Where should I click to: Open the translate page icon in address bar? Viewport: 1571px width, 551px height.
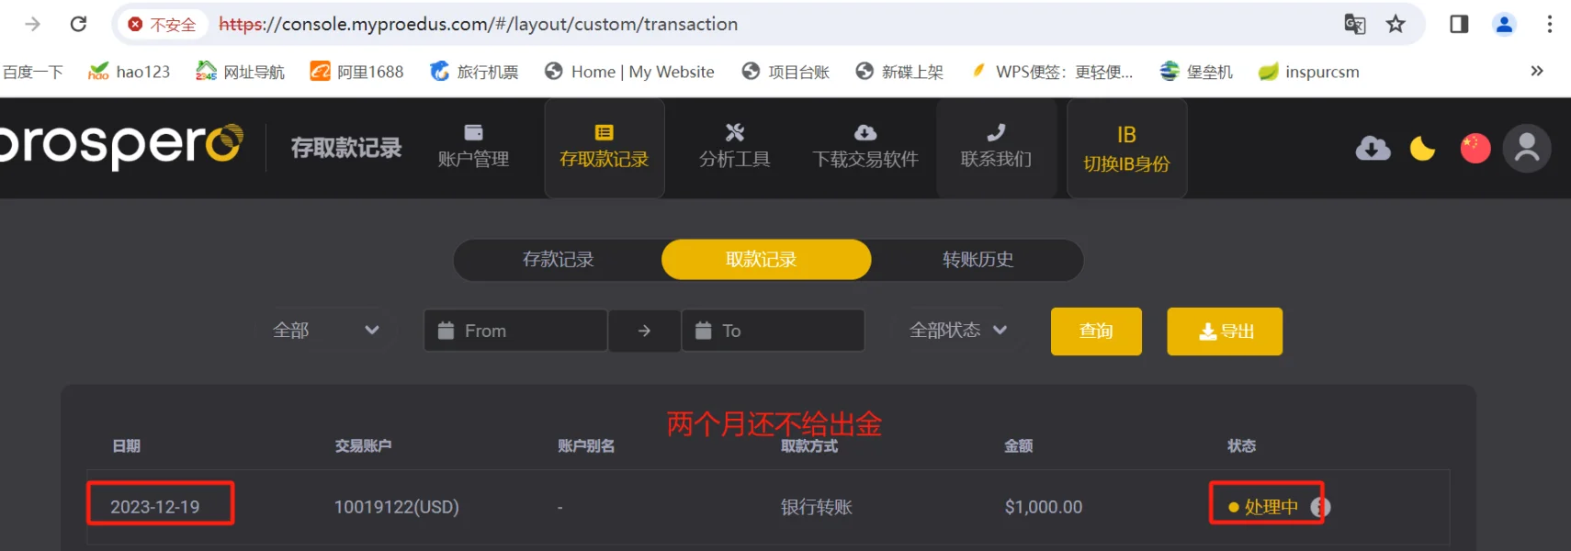[1355, 24]
